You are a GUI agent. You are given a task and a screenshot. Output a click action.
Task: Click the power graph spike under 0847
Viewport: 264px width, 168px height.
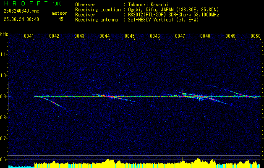183,160
